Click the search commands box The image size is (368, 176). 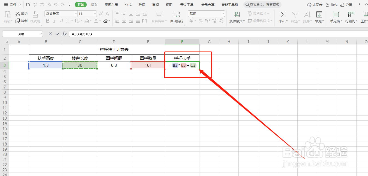point(262,5)
